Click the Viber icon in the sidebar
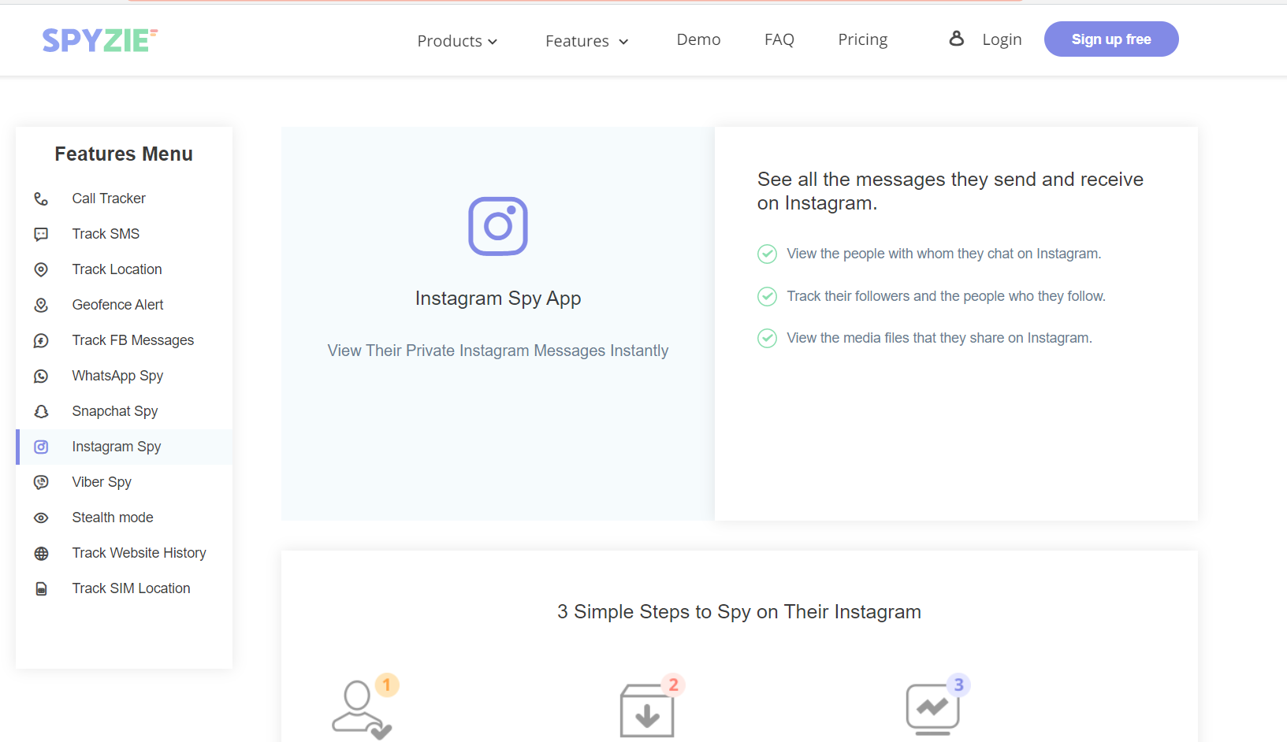This screenshot has height=742, width=1287. pyautogui.click(x=41, y=482)
